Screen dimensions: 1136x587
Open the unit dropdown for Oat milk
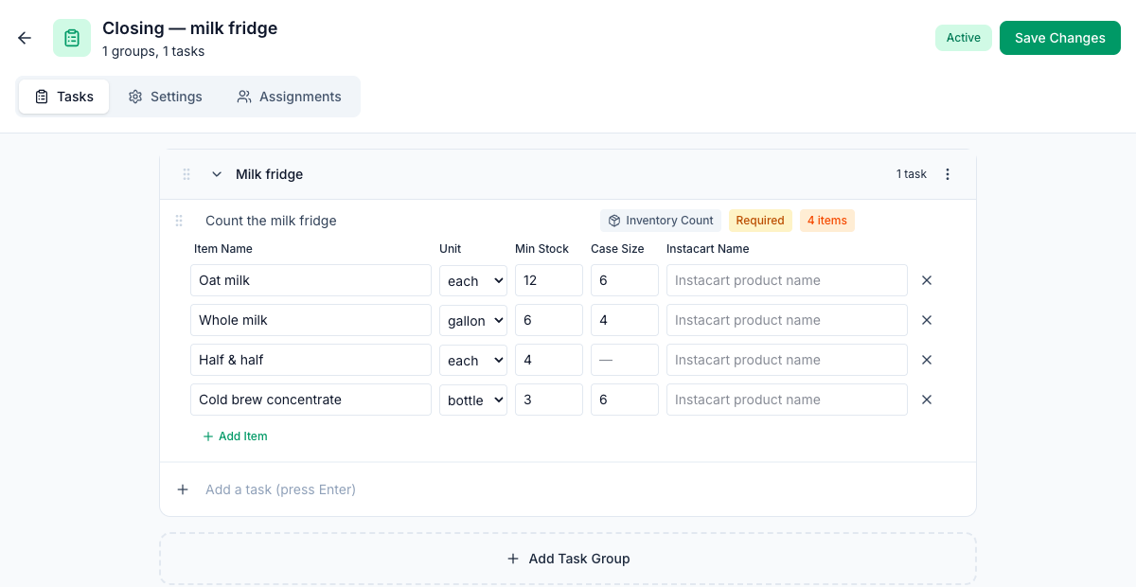tap(473, 280)
